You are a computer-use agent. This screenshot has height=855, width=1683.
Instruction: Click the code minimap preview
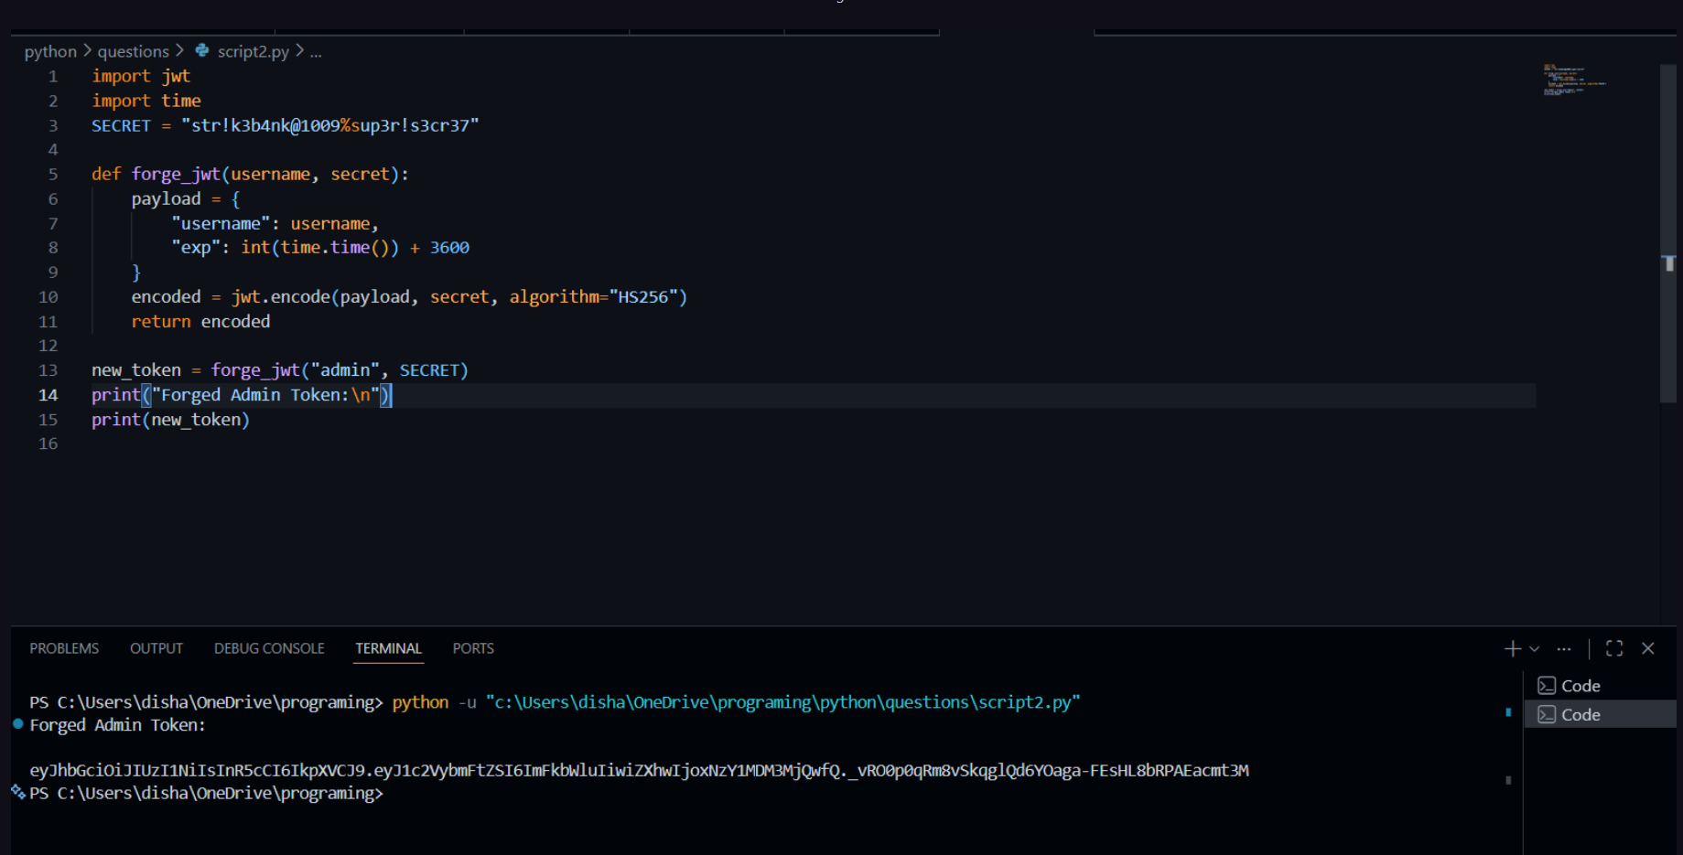coord(1574,80)
